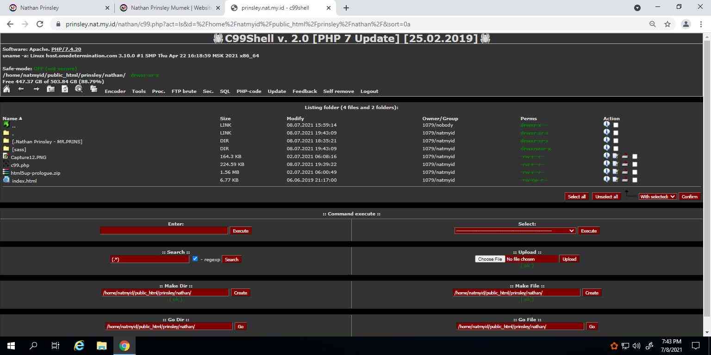Open the 'With selected:' dropdown
Image resolution: width=711 pixels, height=355 pixels.
(657, 196)
